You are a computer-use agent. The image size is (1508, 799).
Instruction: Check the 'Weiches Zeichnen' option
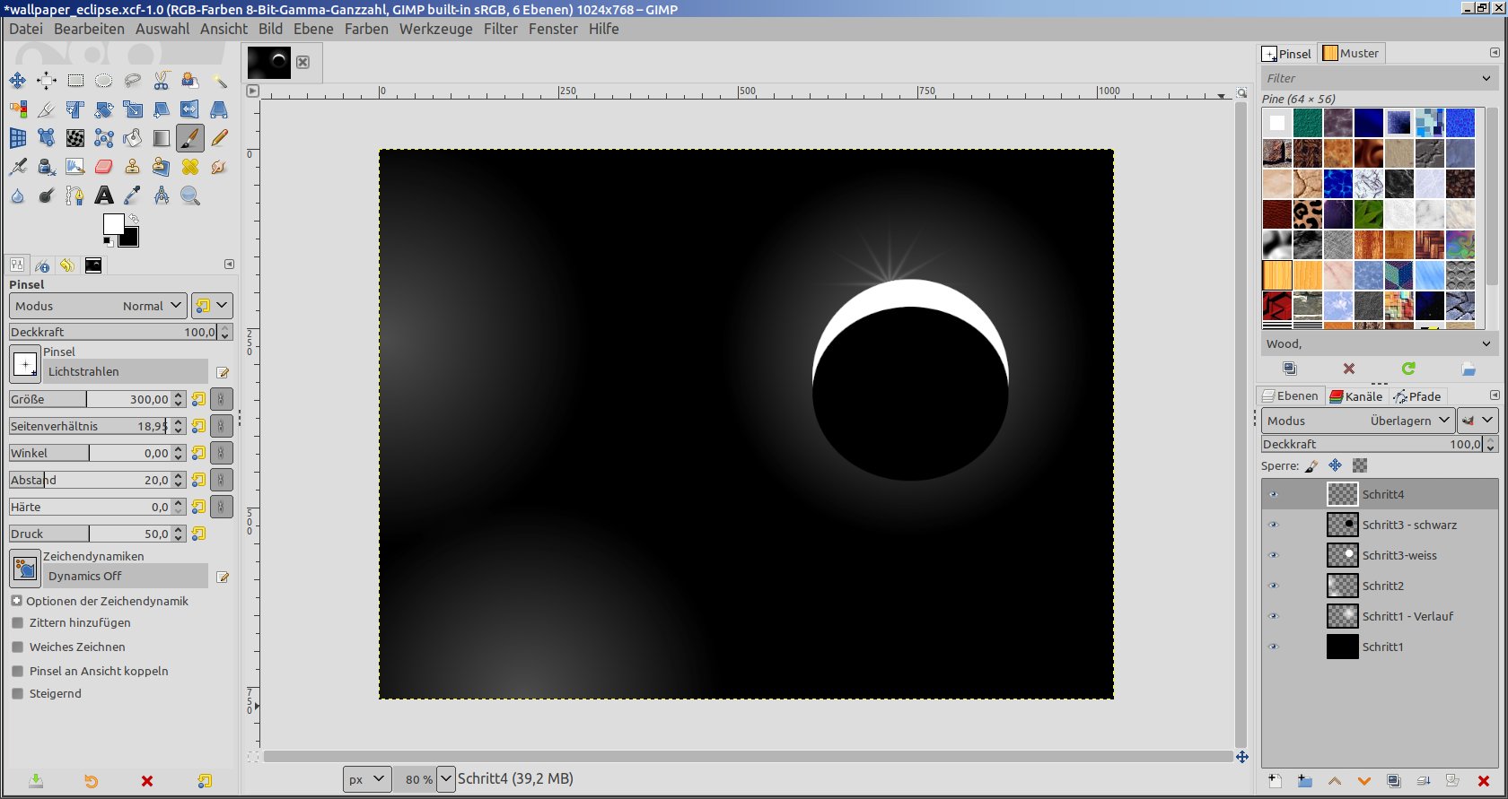point(18,647)
